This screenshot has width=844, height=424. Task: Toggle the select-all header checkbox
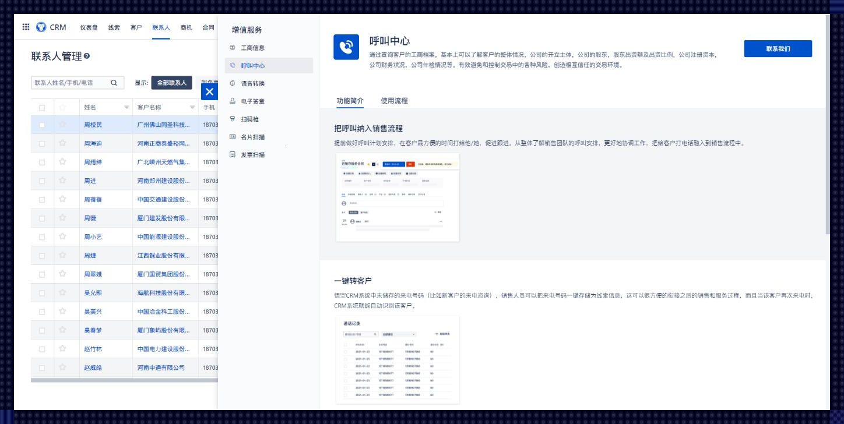click(x=41, y=108)
